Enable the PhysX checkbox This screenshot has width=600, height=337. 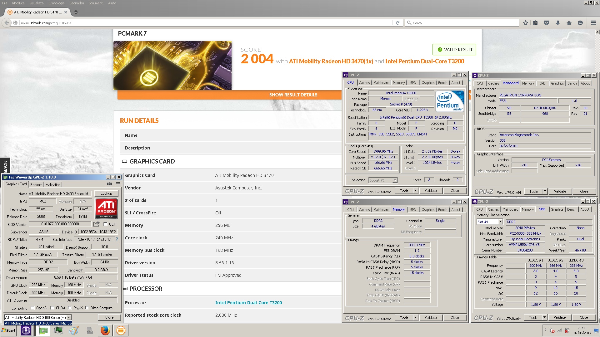[70, 308]
